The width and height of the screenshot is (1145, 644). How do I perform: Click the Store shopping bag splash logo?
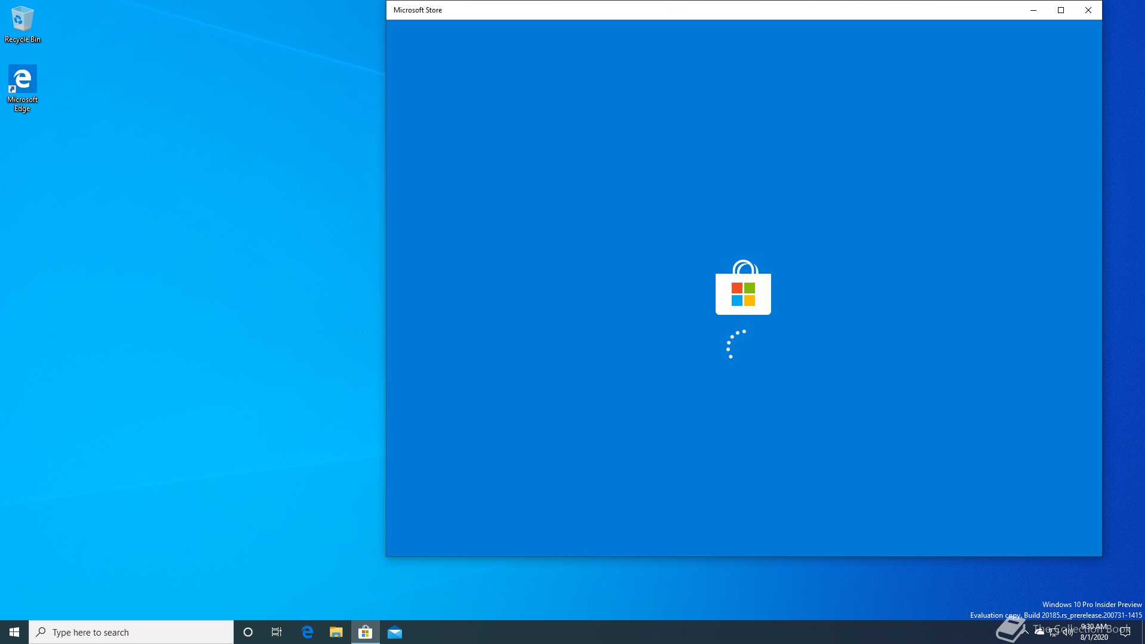click(743, 287)
